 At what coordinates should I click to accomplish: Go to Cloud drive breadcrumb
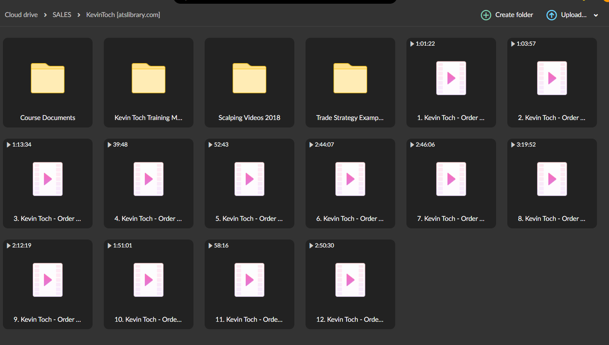pyautogui.click(x=21, y=15)
